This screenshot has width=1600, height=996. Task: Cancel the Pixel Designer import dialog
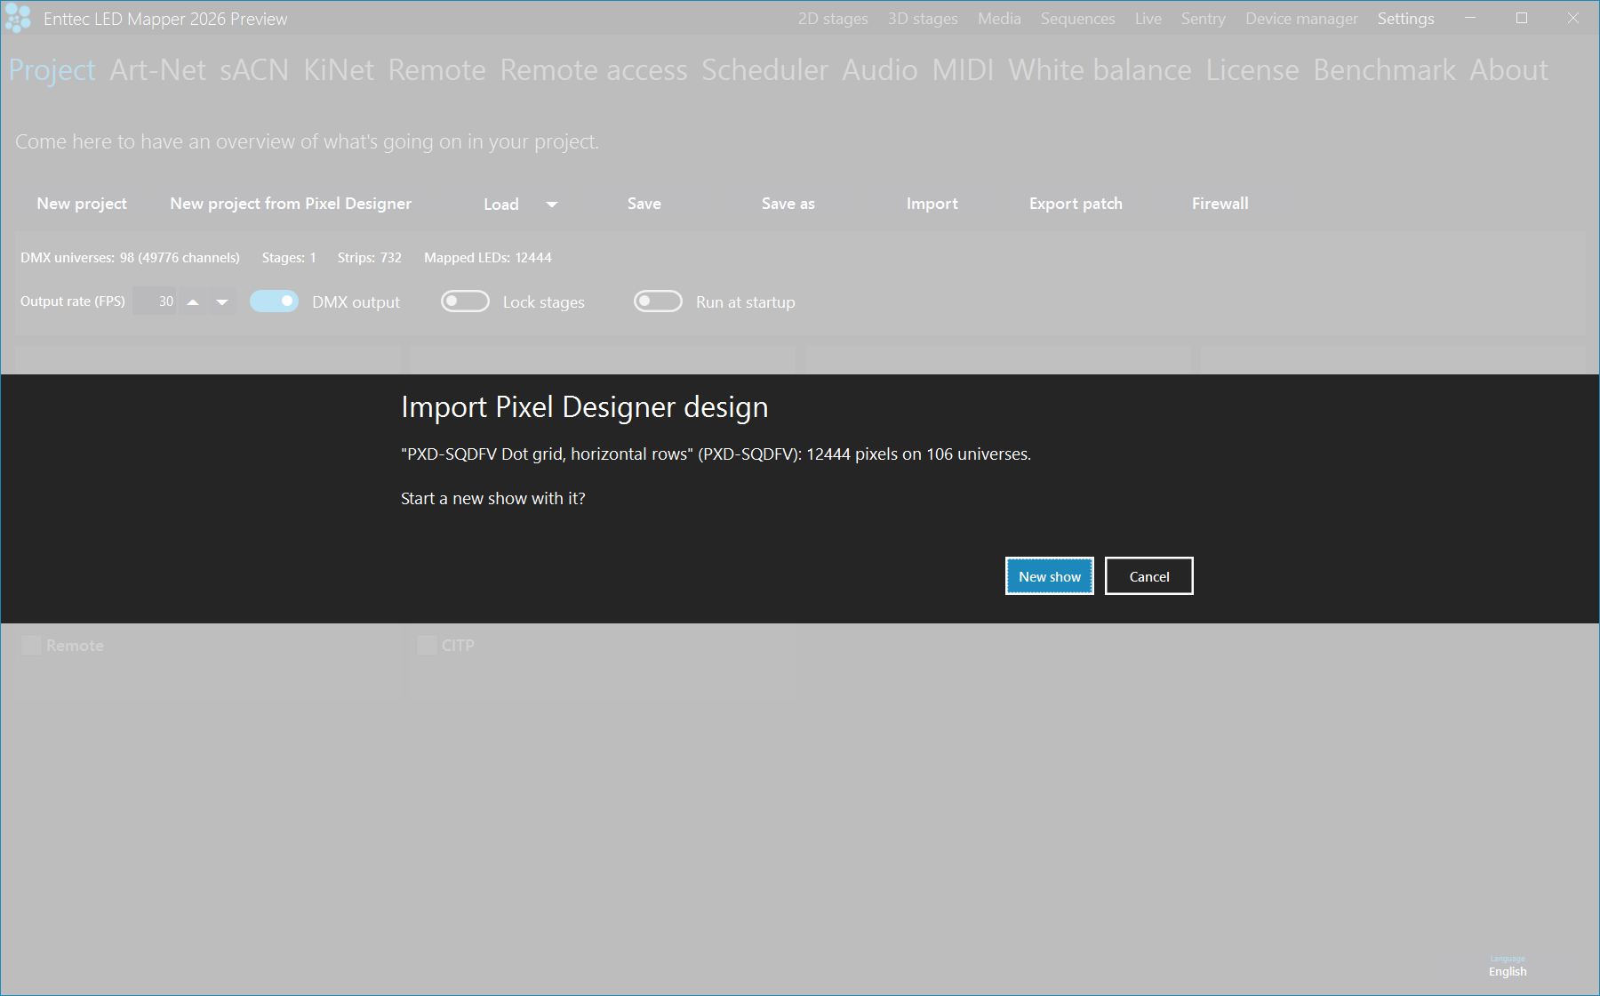coord(1149,576)
